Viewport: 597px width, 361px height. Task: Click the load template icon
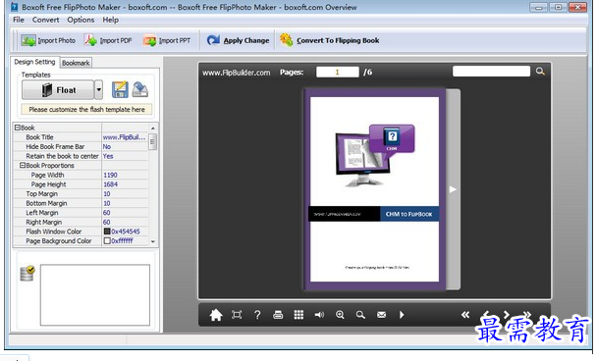click(x=139, y=90)
